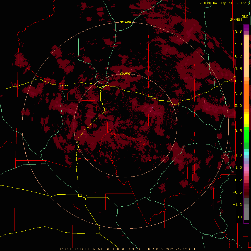Click the DKD legend label
Screen dimensions: 251x251
[x=245, y=17]
